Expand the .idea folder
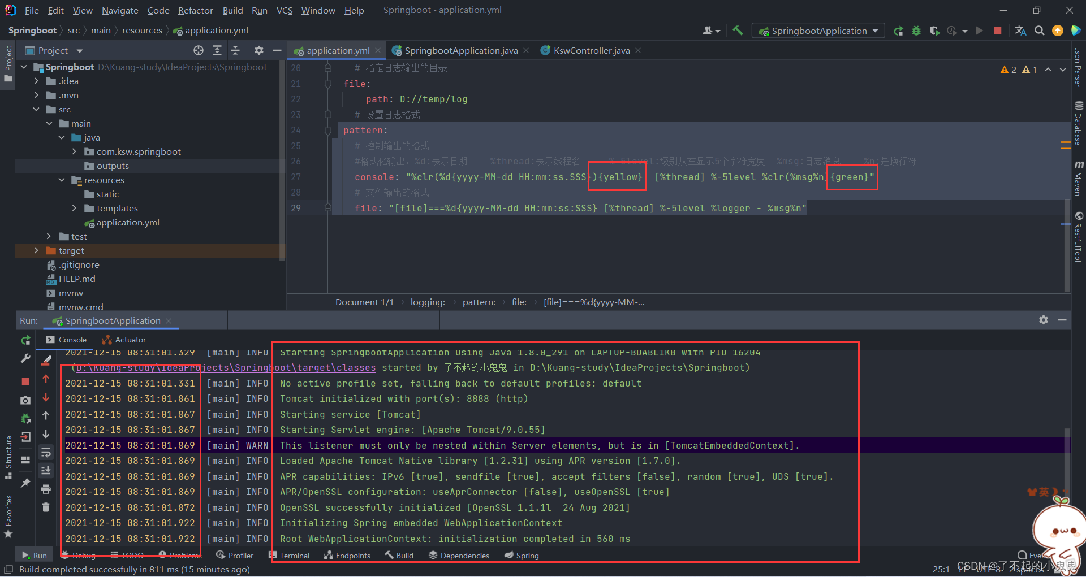 click(36, 81)
